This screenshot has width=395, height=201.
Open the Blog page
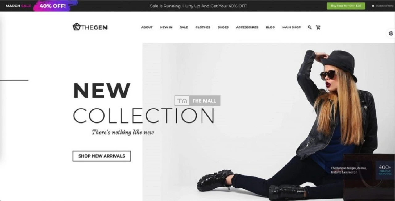tap(270, 27)
